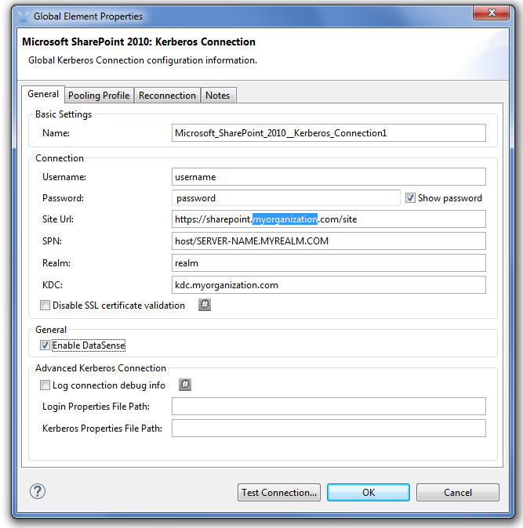Image resolution: width=523 pixels, height=528 pixels.
Task: Check Log connection debug info
Action: (45, 385)
